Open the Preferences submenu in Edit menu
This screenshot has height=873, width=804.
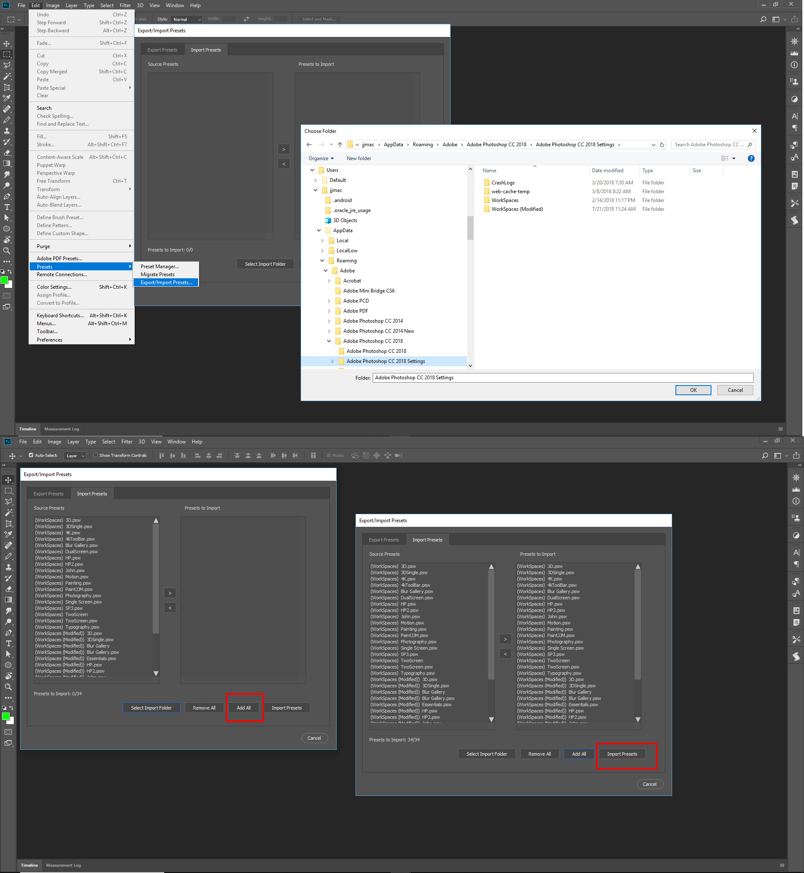(82, 340)
